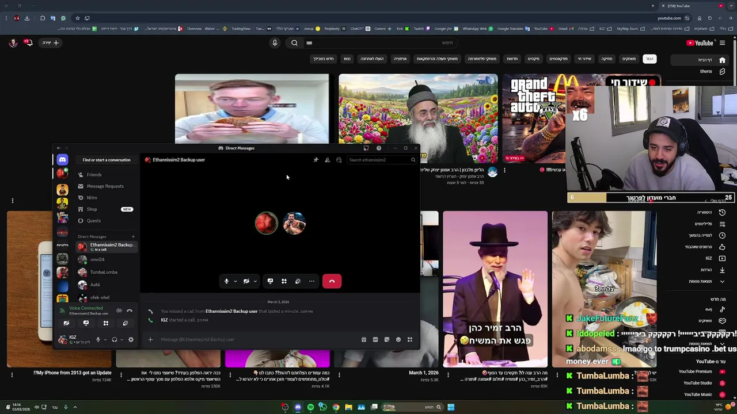Toggle noise suppression in Voice Connected panel
Screen dimensions: 737x414
(119, 310)
